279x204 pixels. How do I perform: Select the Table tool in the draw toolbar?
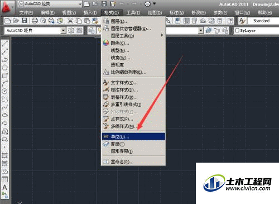[x=4, y=179]
